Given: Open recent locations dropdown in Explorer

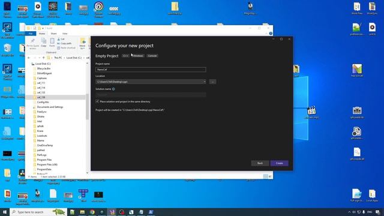Looking at the screenshot, I should [39, 58].
